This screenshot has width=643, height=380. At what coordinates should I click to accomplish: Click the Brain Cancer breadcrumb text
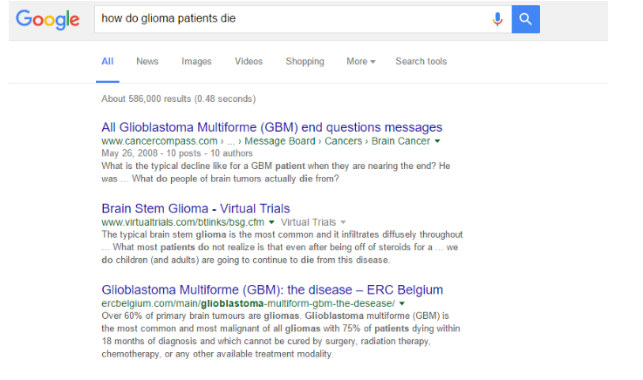point(400,140)
